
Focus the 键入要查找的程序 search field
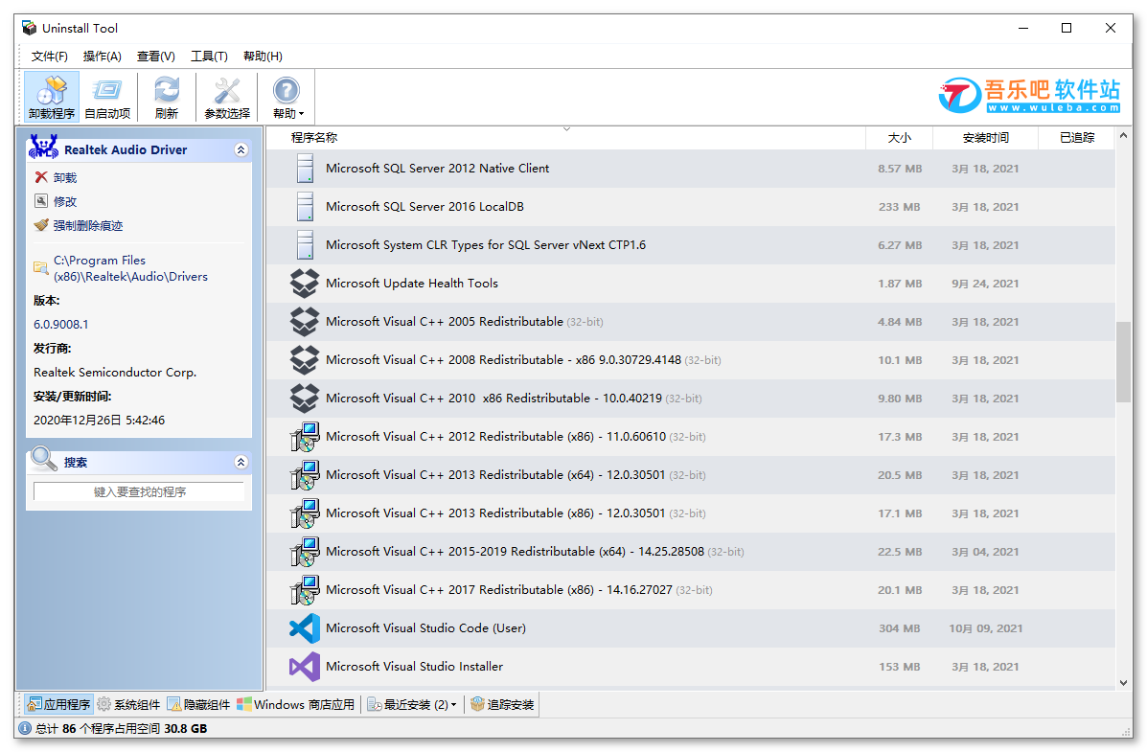[x=139, y=491]
